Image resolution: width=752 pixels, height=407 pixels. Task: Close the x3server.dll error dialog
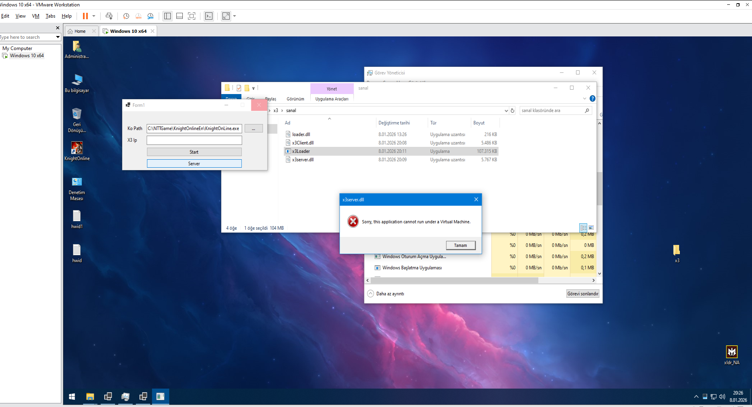click(x=476, y=199)
